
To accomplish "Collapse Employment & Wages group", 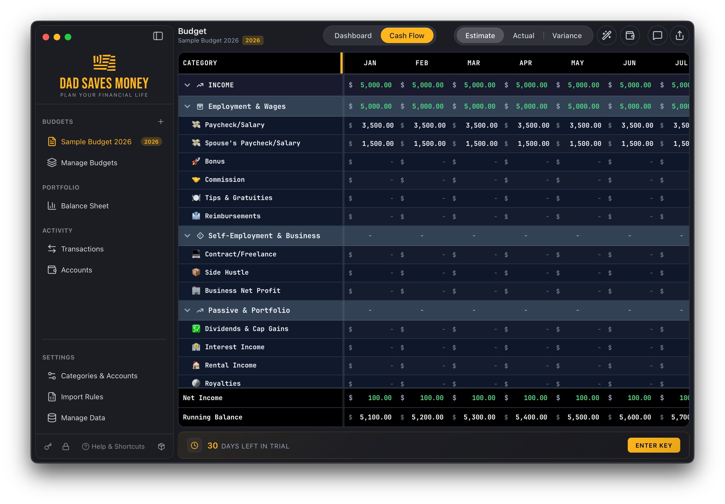I will [x=187, y=106].
